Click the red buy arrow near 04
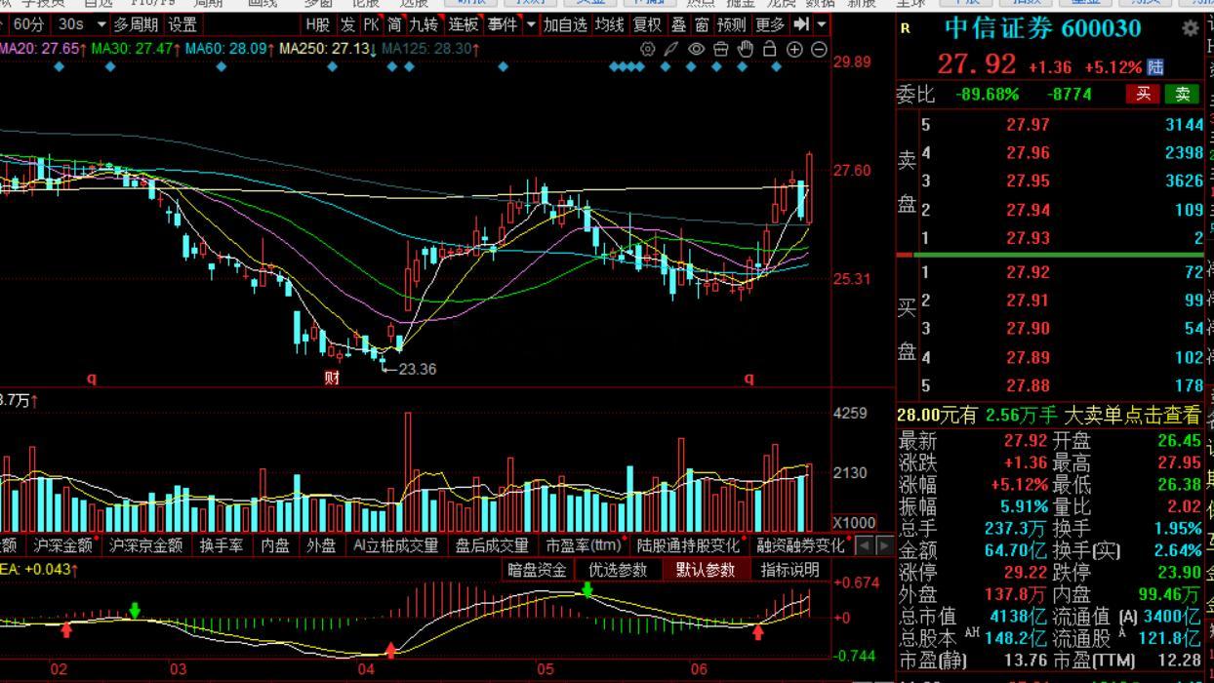Viewport: 1214px width, 683px height. pyautogui.click(x=390, y=650)
